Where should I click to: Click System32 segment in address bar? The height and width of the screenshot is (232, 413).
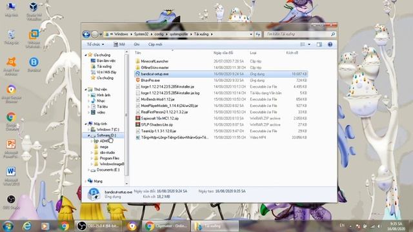point(141,34)
